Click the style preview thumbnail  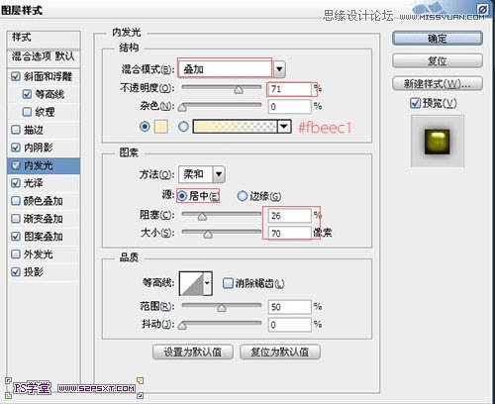pyautogui.click(x=438, y=142)
